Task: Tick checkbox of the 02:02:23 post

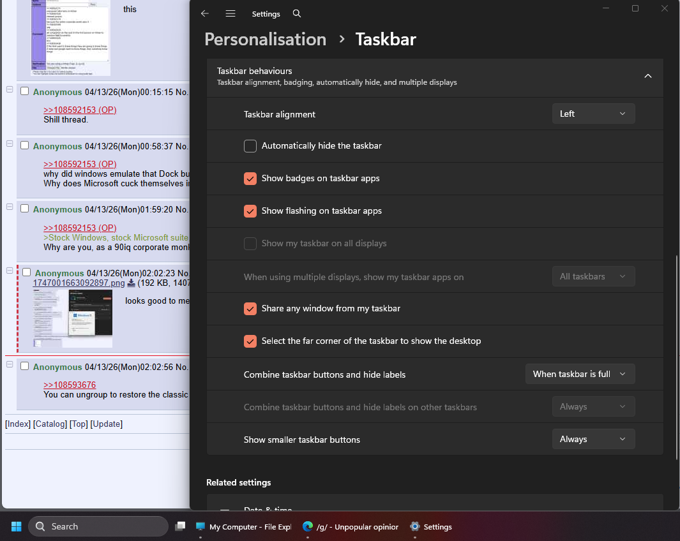Action: coord(26,272)
